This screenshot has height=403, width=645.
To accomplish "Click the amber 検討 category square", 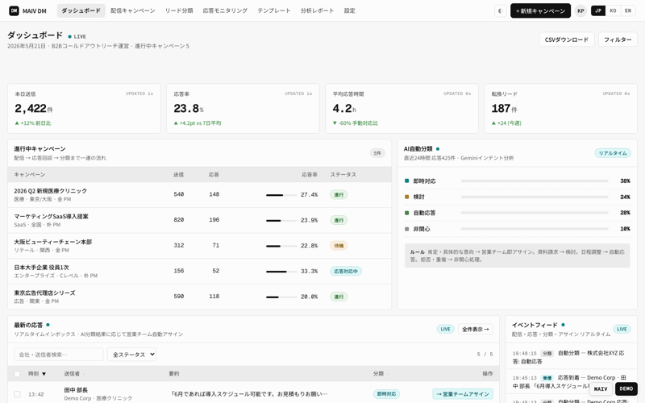I will (x=407, y=197).
